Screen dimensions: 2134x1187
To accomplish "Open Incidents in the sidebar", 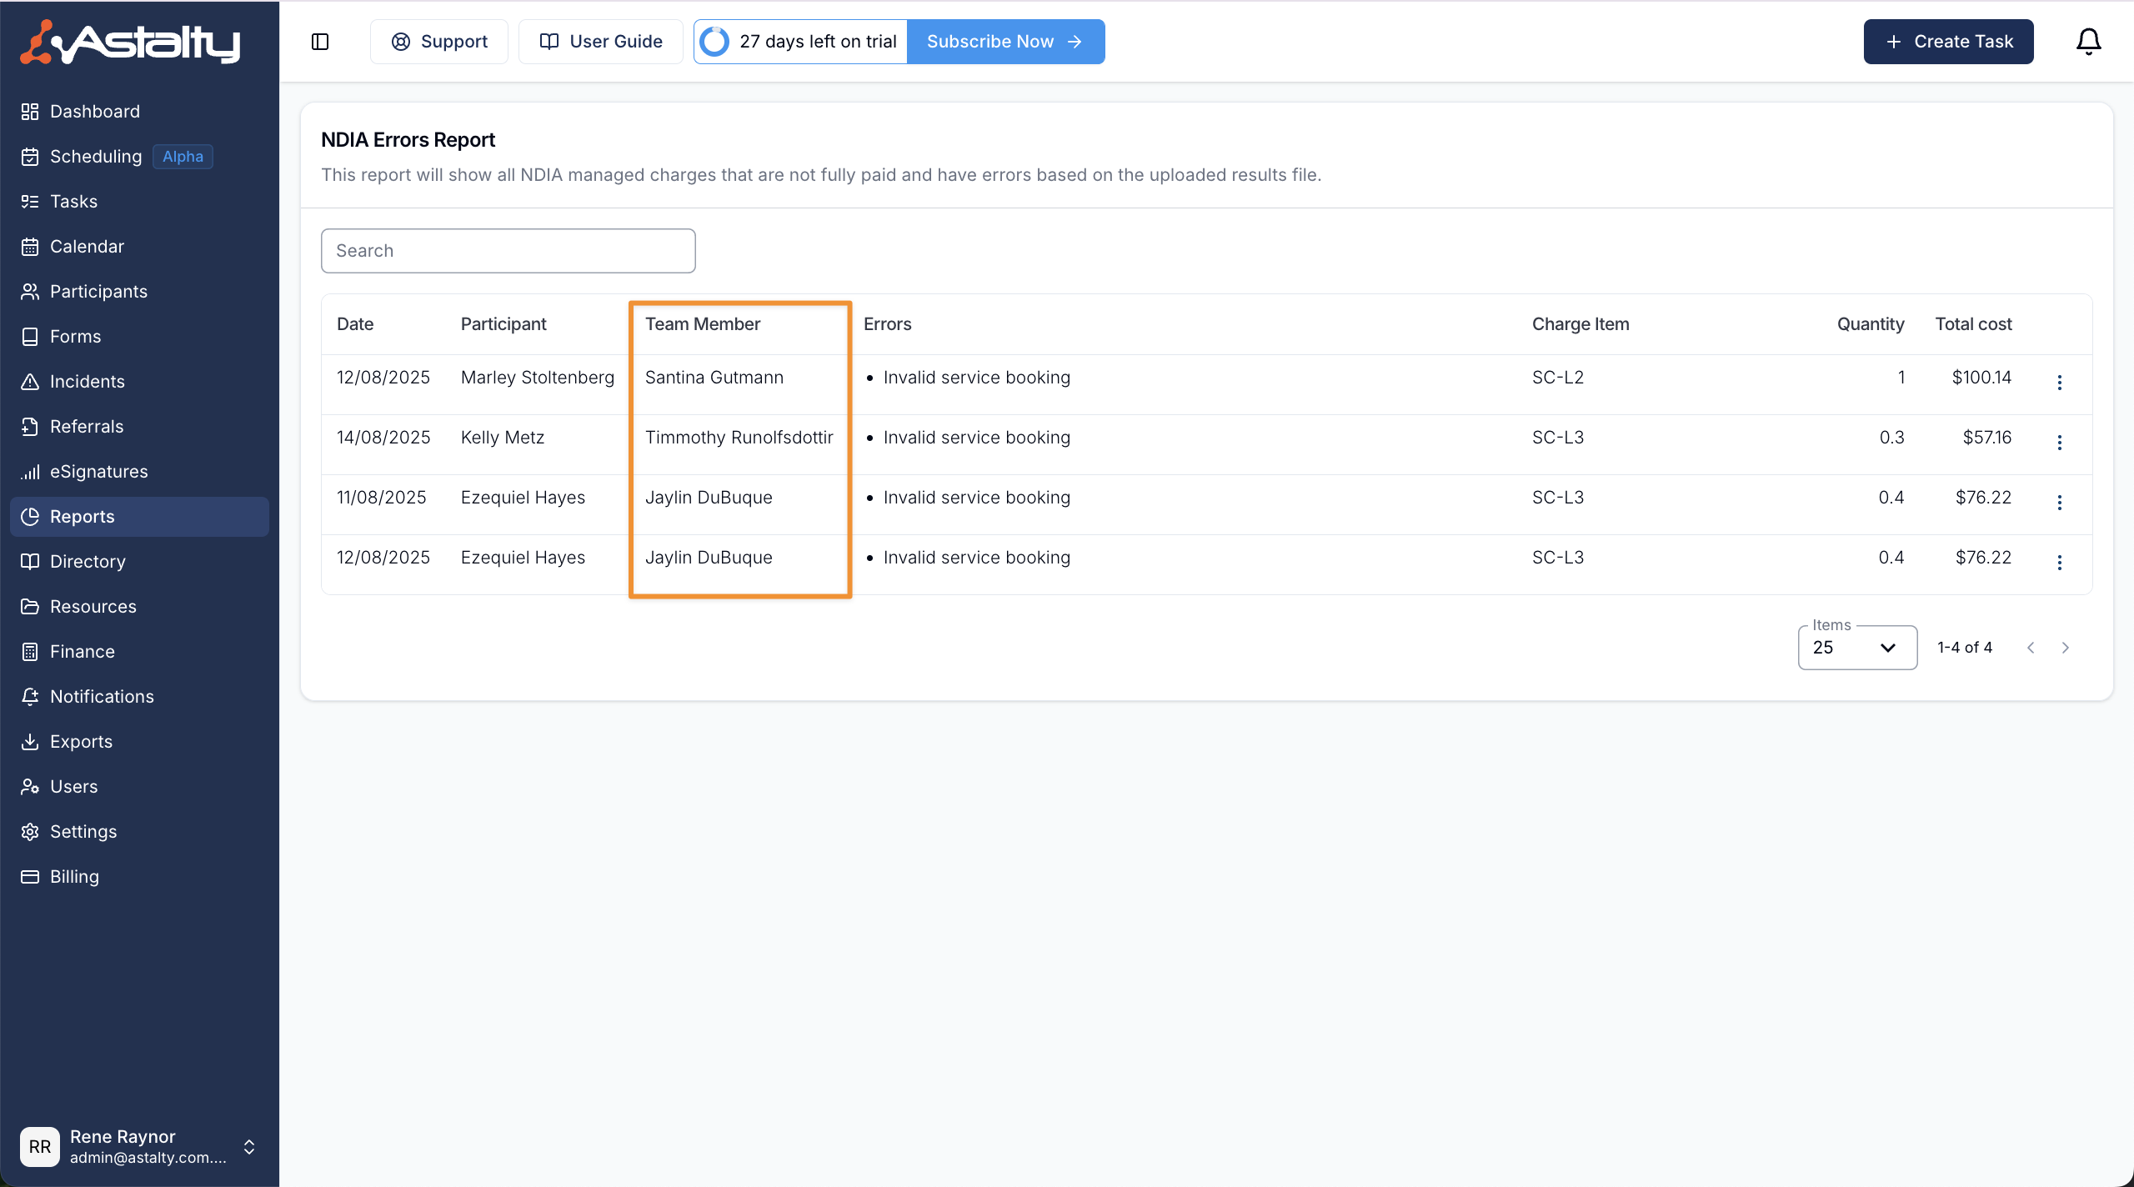I will click(x=87, y=382).
